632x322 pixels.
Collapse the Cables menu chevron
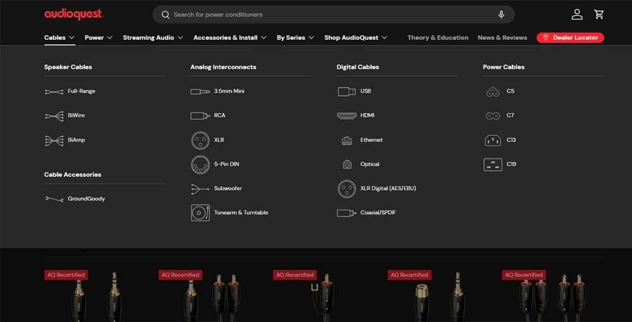point(72,37)
